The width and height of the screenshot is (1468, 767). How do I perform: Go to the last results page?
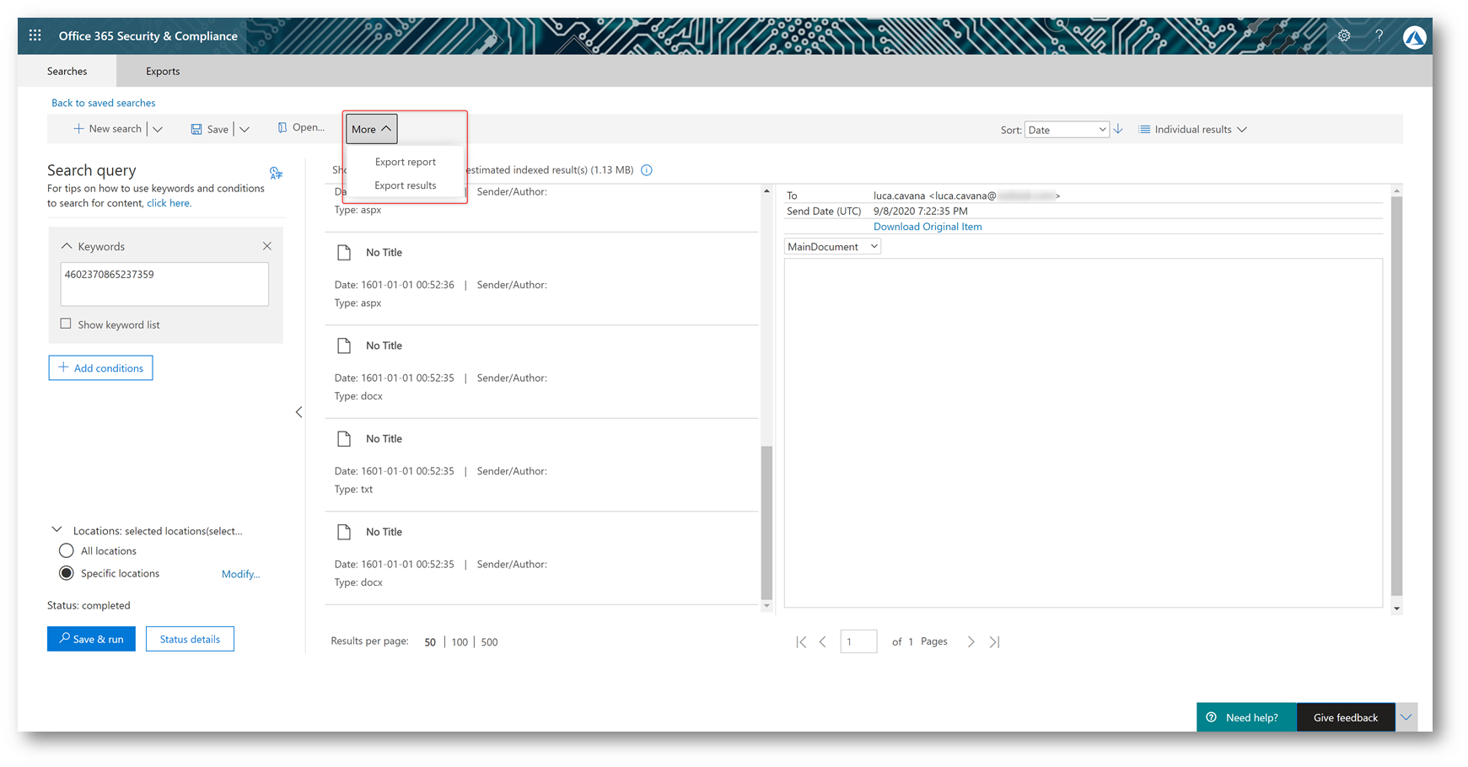point(995,642)
